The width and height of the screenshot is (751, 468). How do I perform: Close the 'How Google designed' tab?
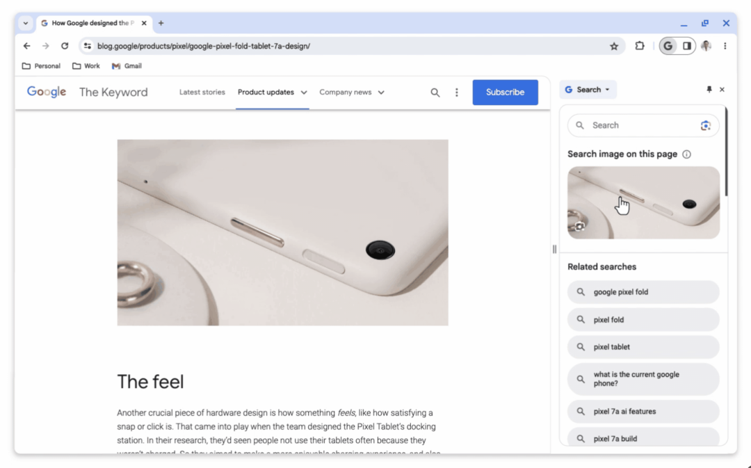coord(144,23)
